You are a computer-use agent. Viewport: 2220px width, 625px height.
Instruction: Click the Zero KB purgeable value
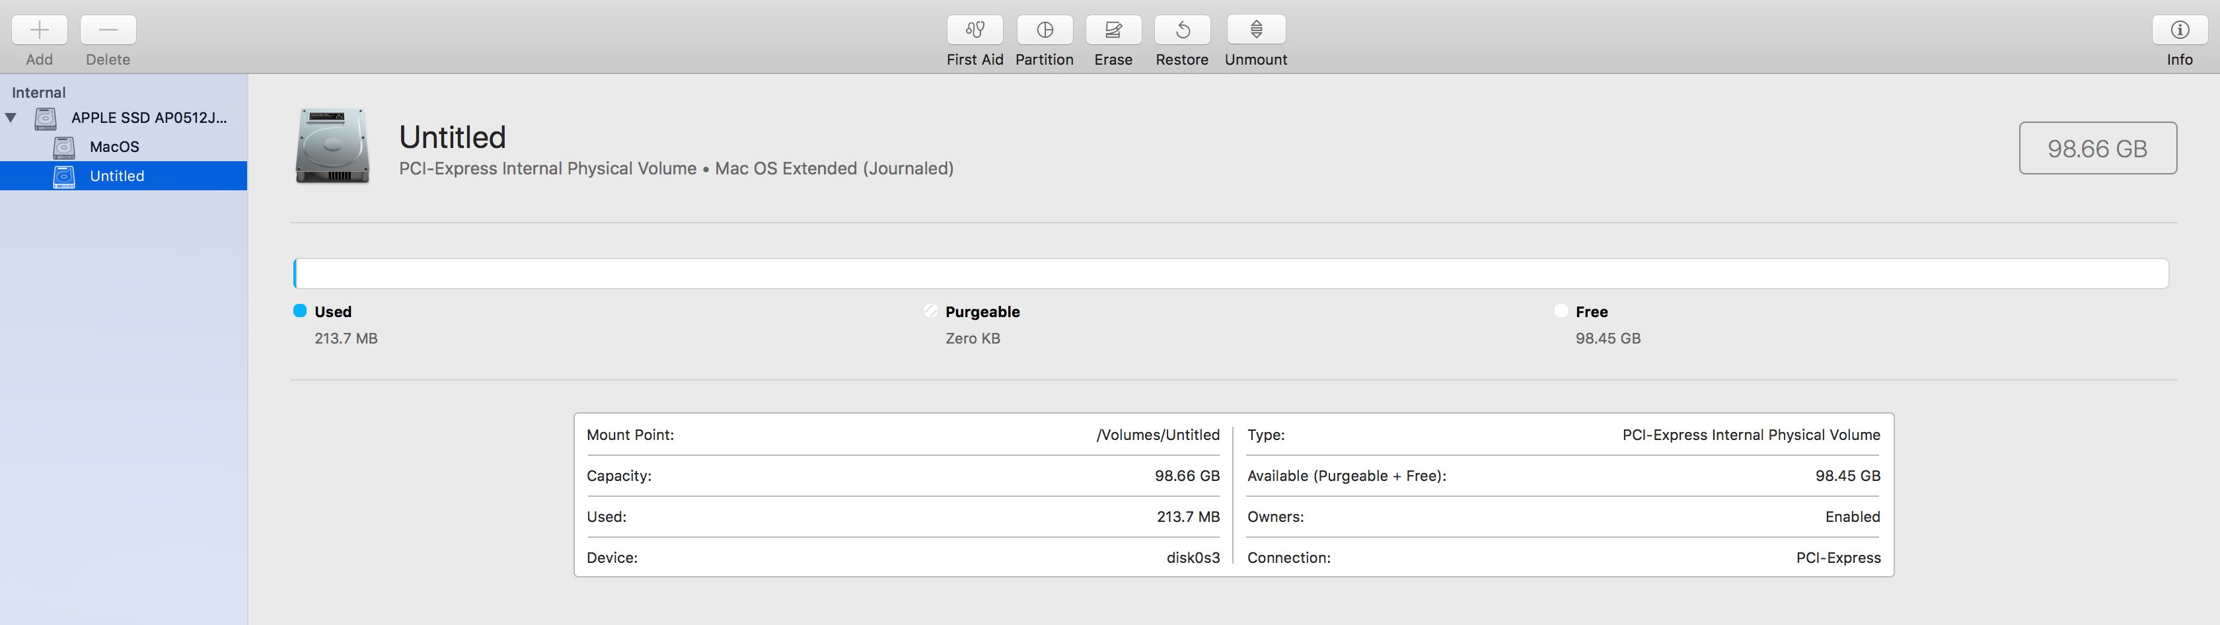(973, 339)
